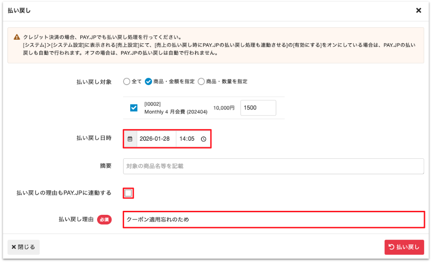Viewport: 432px width, 262px height.
Task: Click the 払い戻し理由 input with クーポン適用忘れのため
Action: click(273, 219)
